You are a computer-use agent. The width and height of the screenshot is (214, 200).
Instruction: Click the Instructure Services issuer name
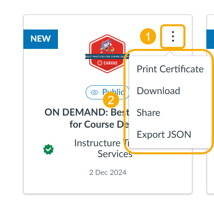point(103,148)
